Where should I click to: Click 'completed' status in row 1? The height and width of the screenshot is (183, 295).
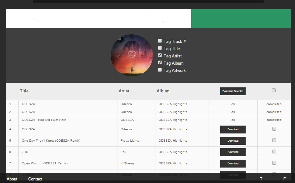point(274,104)
